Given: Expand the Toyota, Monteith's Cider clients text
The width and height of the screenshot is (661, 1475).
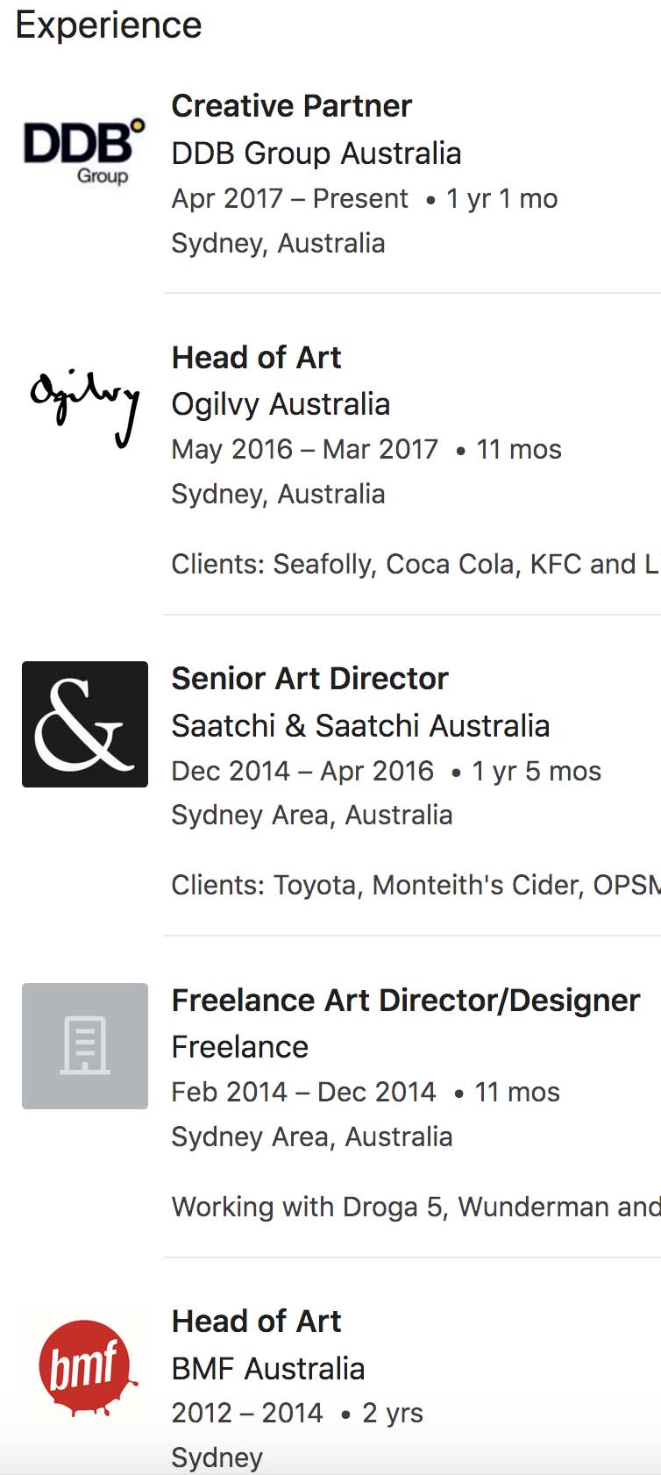Looking at the screenshot, I should click(416, 885).
